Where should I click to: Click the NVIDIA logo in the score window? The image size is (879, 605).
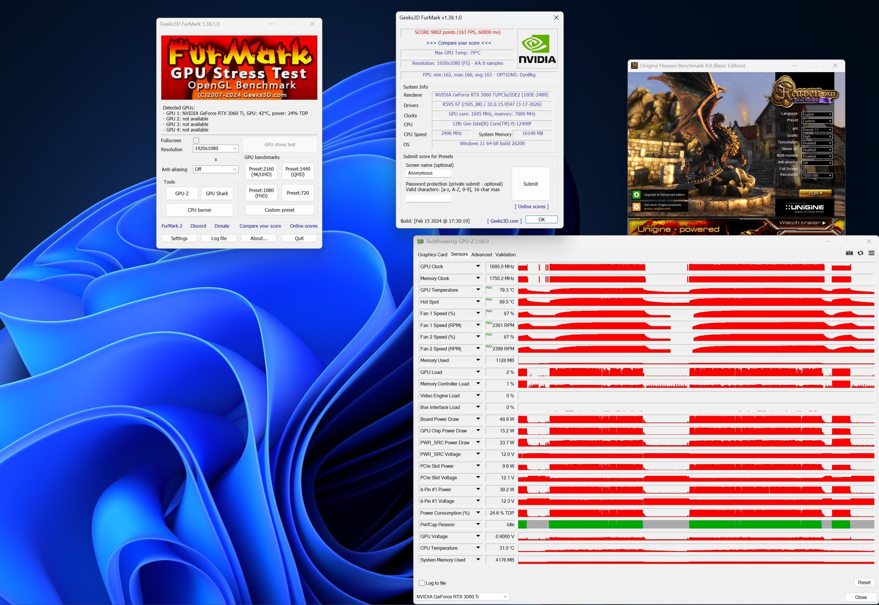(537, 49)
